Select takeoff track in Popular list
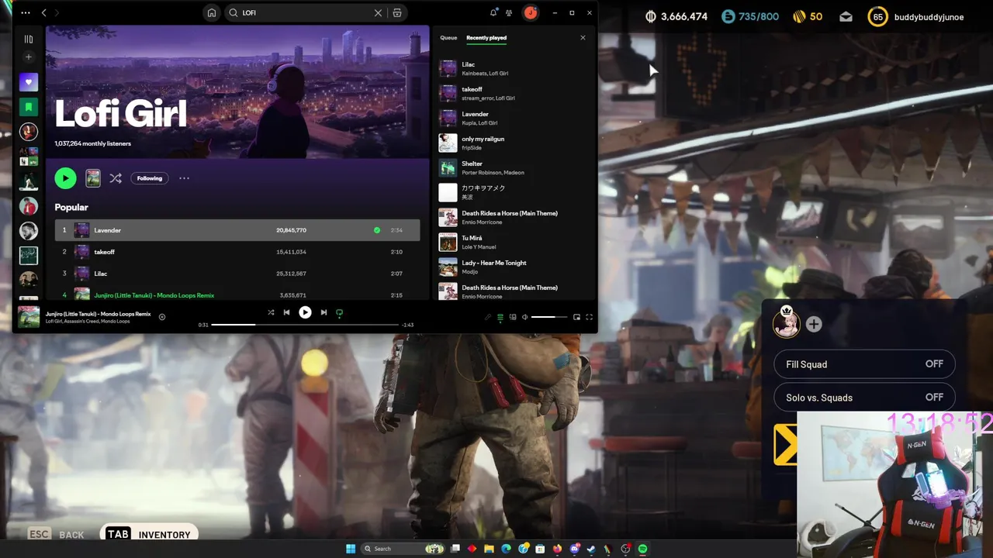This screenshot has height=558, width=993. [237, 252]
